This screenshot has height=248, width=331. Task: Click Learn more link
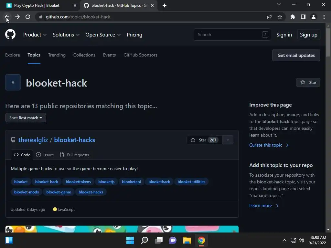click(x=264, y=205)
